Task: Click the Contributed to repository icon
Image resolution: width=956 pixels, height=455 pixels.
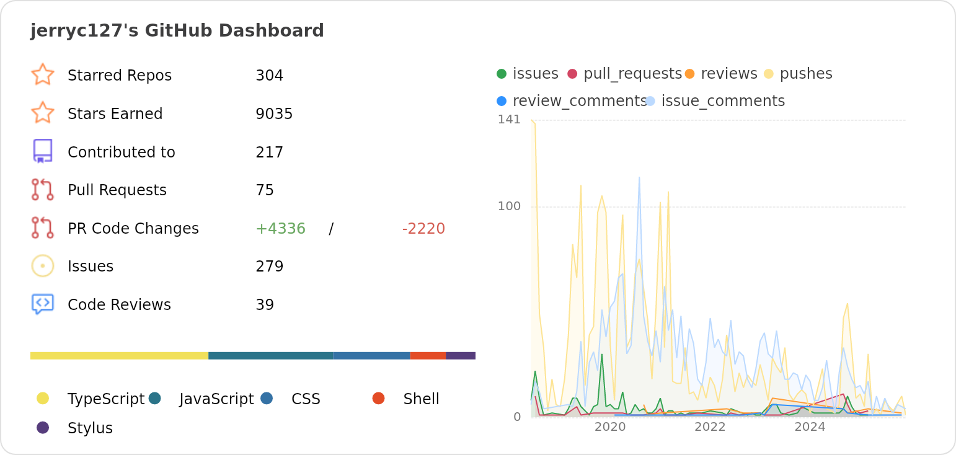Action: point(42,151)
